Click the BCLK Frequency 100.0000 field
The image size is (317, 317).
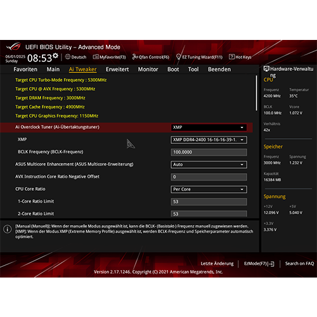click(x=209, y=152)
